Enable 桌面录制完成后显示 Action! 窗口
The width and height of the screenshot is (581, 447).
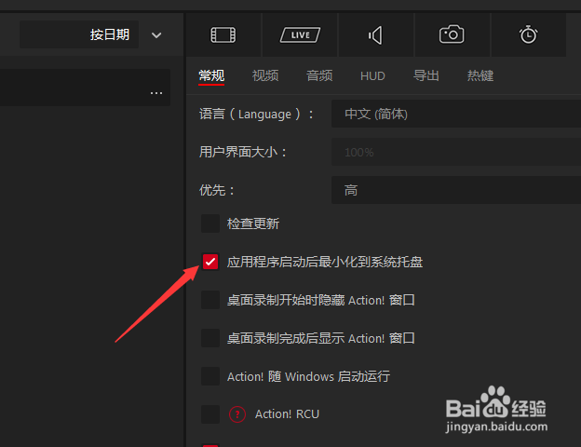210,338
